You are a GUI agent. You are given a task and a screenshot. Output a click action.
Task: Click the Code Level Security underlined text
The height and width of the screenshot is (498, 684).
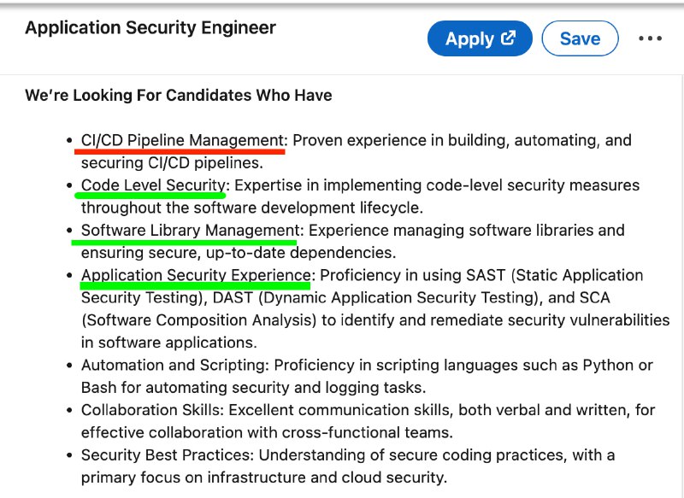[x=153, y=185]
